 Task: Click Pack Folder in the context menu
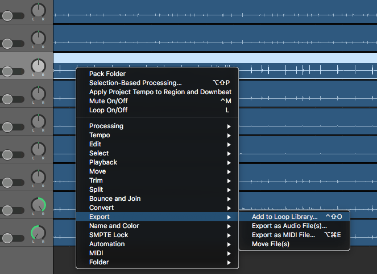(x=107, y=74)
